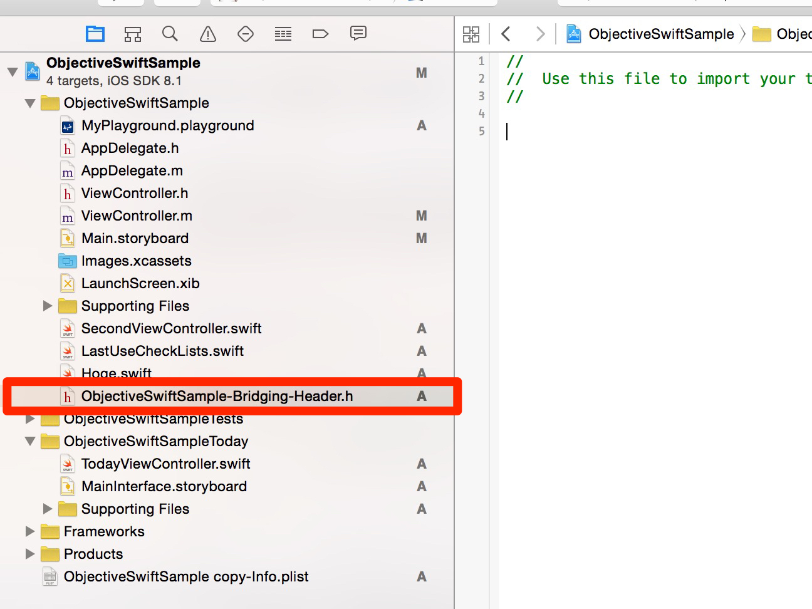Collapse the ObjectiveSwiftSample folder group

[x=30, y=103]
